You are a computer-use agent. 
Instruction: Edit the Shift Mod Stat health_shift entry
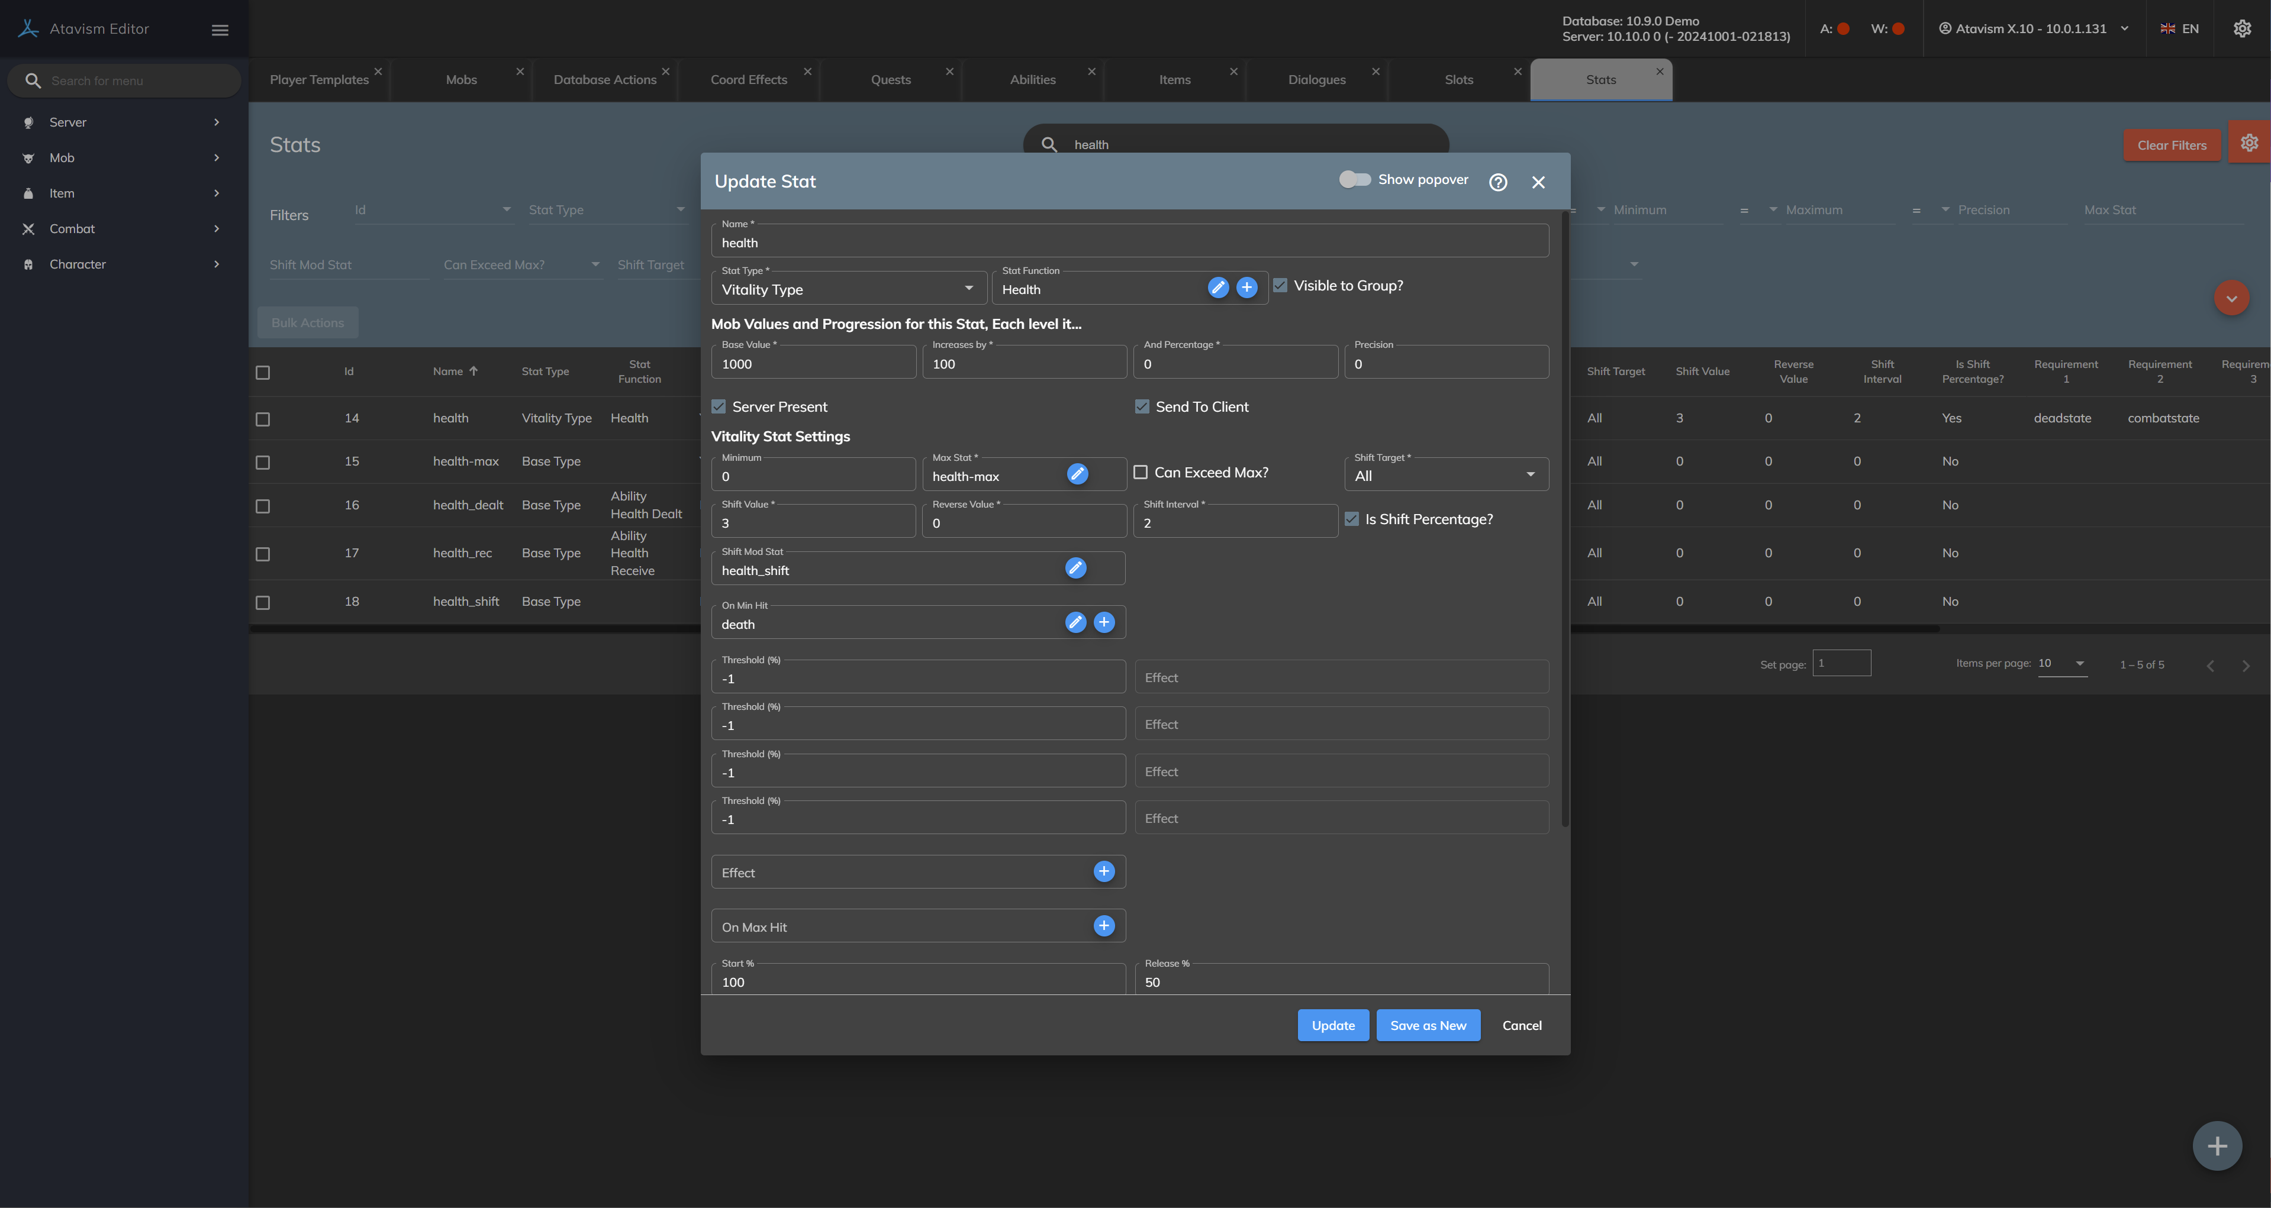pos(1075,569)
